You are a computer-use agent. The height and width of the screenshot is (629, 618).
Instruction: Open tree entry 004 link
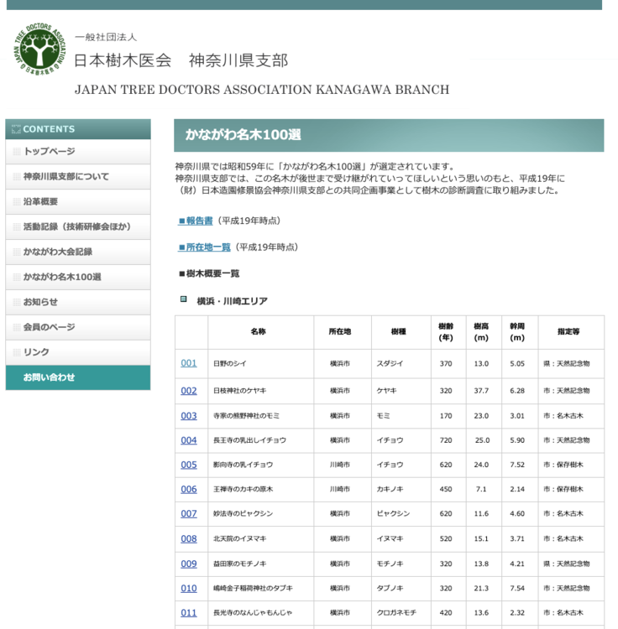pos(189,440)
